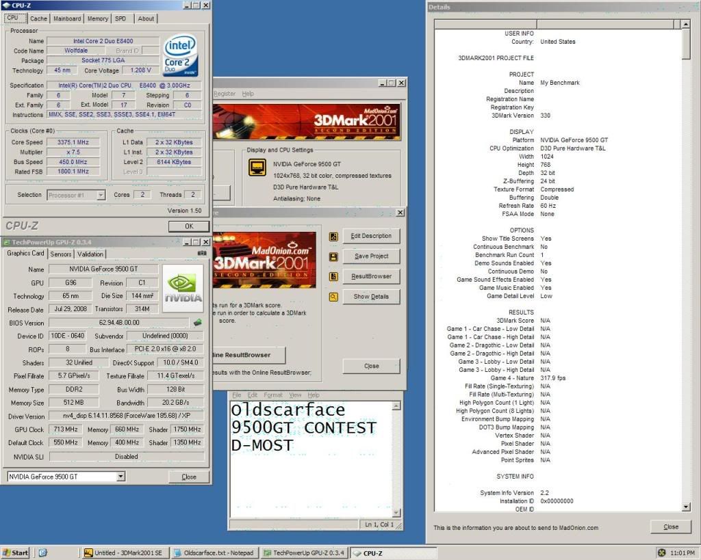
Task: Click the Core Speed value '3375.1 MHz'
Action: [73, 142]
